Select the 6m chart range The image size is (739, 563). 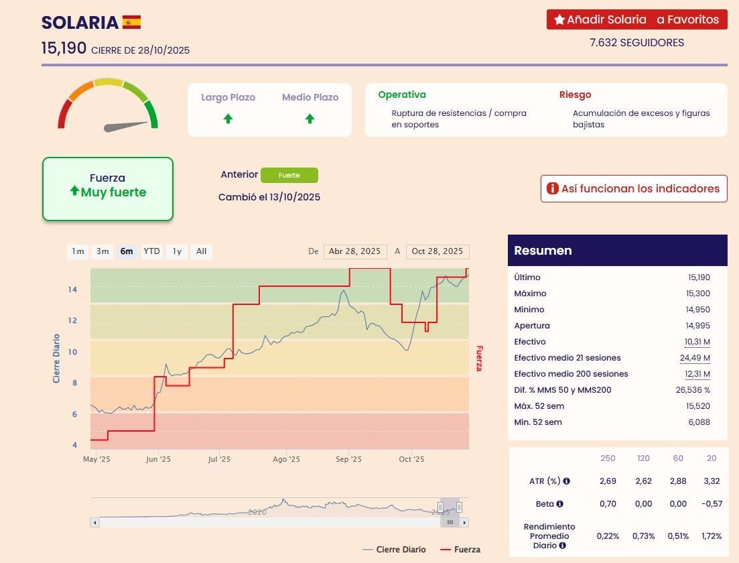[x=127, y=251]
